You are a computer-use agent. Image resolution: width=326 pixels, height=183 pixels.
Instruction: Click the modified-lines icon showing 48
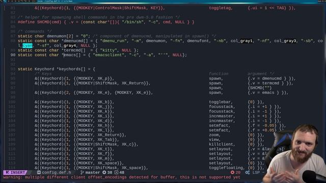(x=117, y=172)
